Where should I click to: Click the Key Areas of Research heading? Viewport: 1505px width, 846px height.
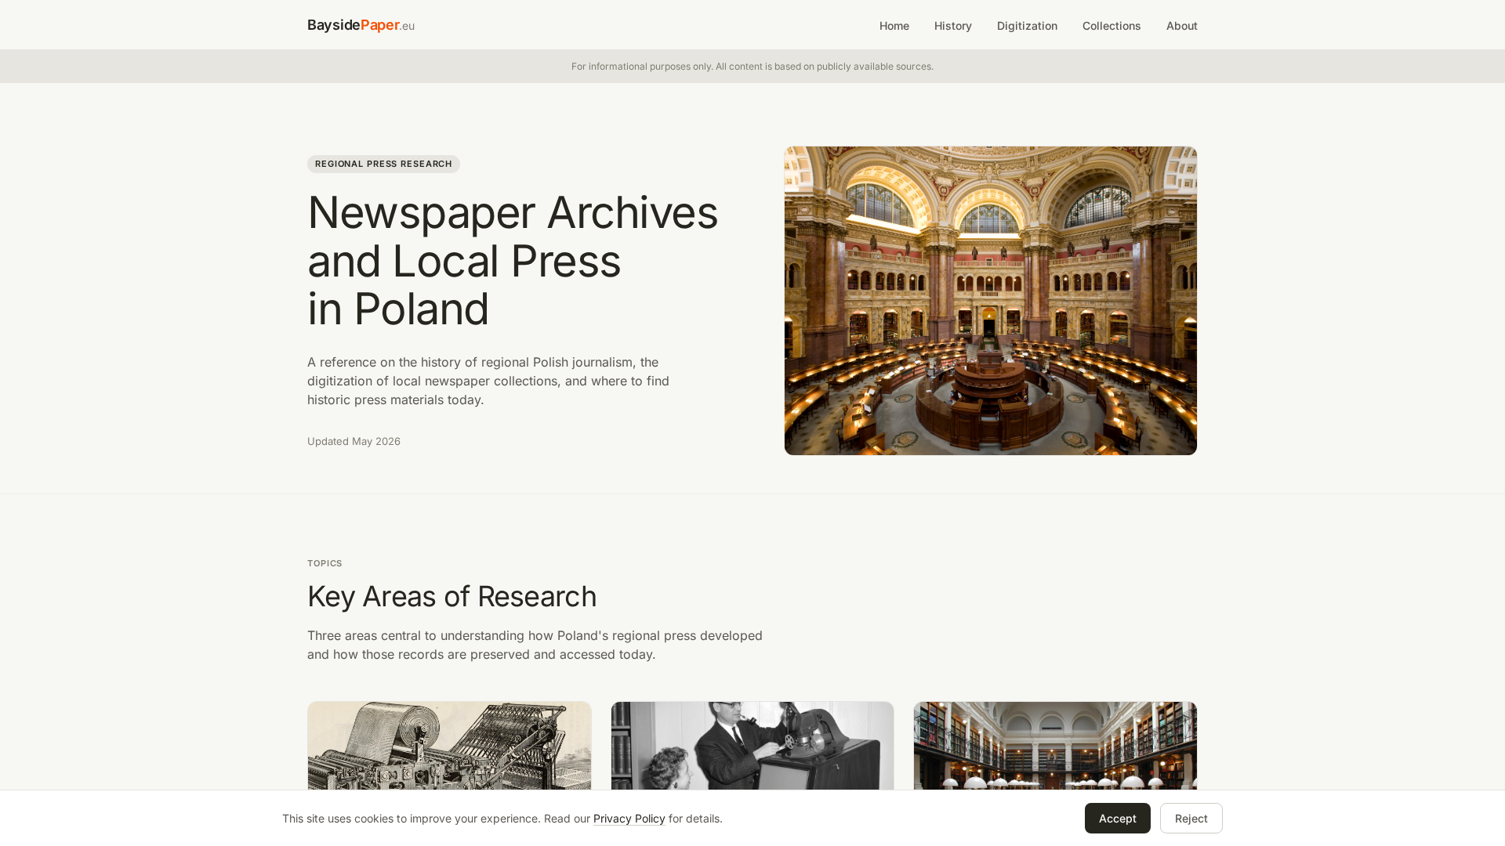pos(451,596)
